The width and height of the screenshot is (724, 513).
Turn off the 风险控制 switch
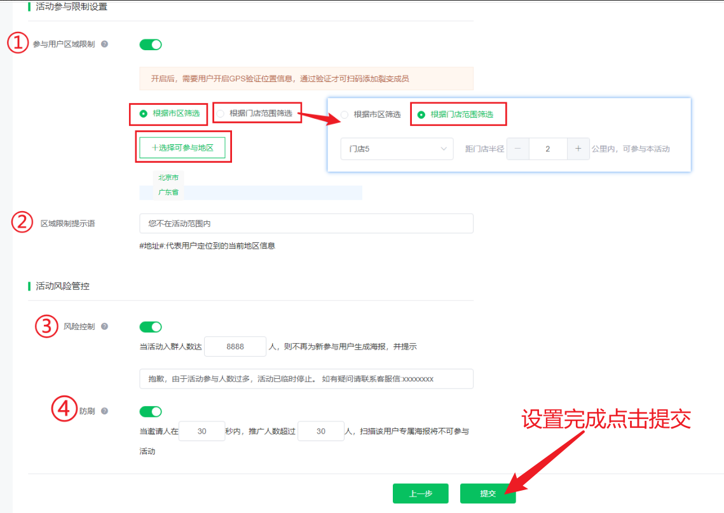[150, 327]
